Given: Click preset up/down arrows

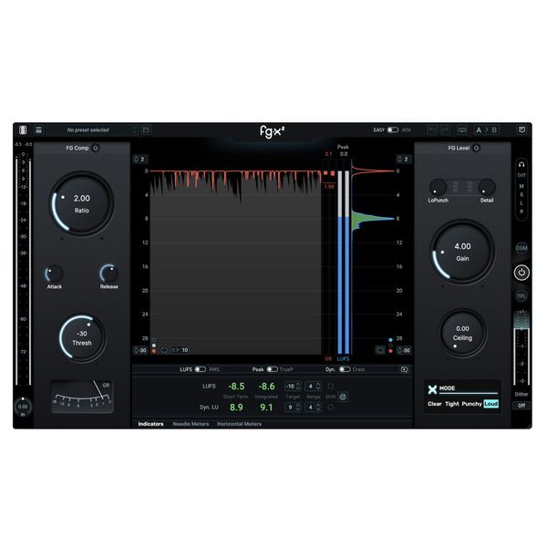Looking at the screenshot, I should pyautogui.click(x=135, y=130).
